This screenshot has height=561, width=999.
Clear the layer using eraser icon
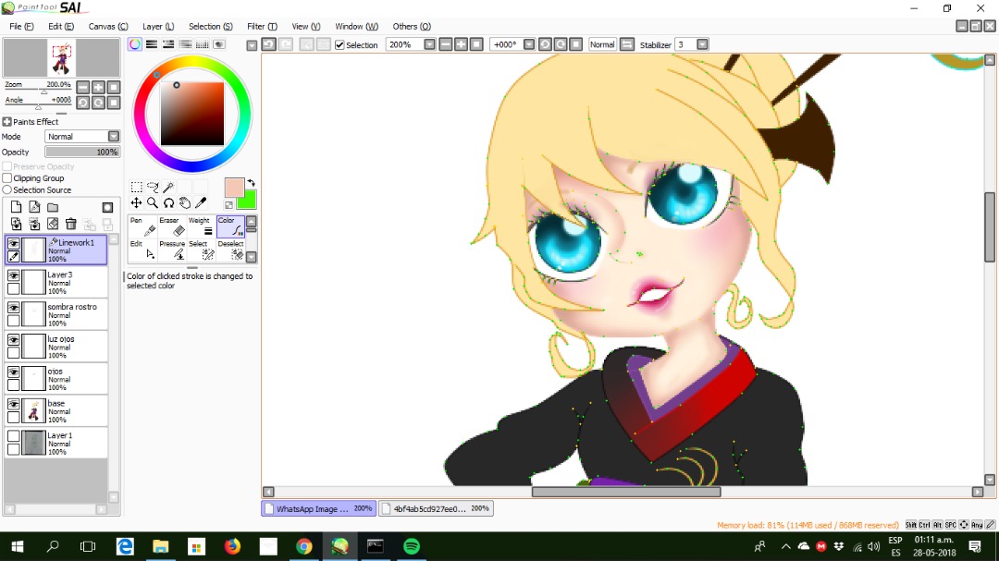point(53,224)
